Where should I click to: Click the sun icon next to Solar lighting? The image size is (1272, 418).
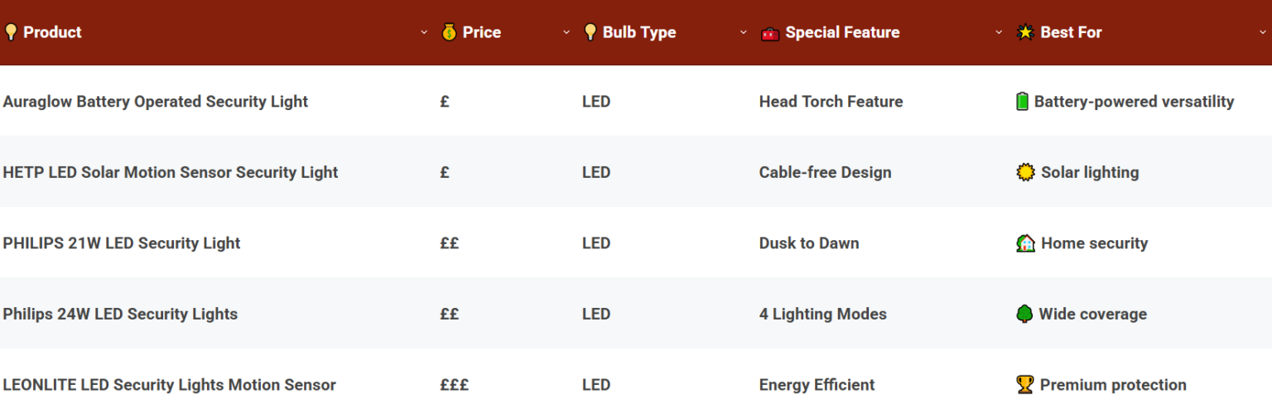click(x=1025, y=172)
